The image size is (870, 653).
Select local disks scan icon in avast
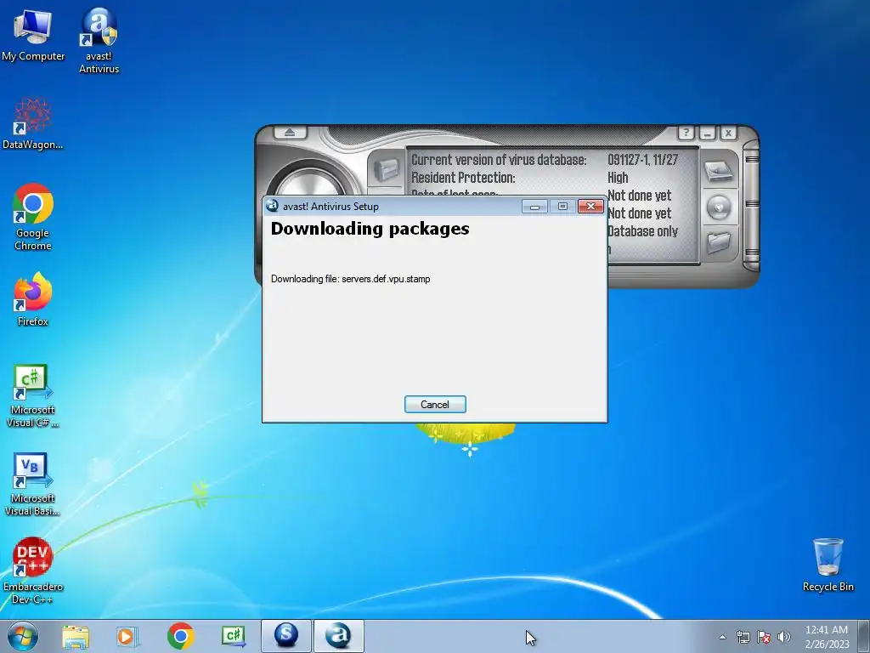click(x=718, y=171)
